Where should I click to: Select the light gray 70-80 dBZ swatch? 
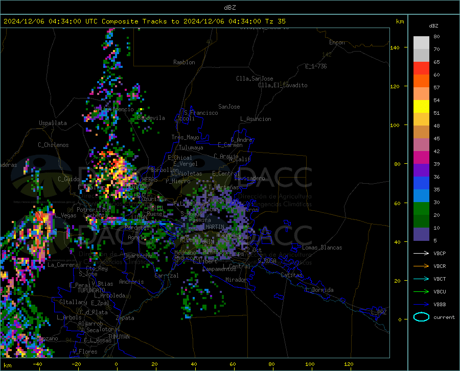(421, 43)
